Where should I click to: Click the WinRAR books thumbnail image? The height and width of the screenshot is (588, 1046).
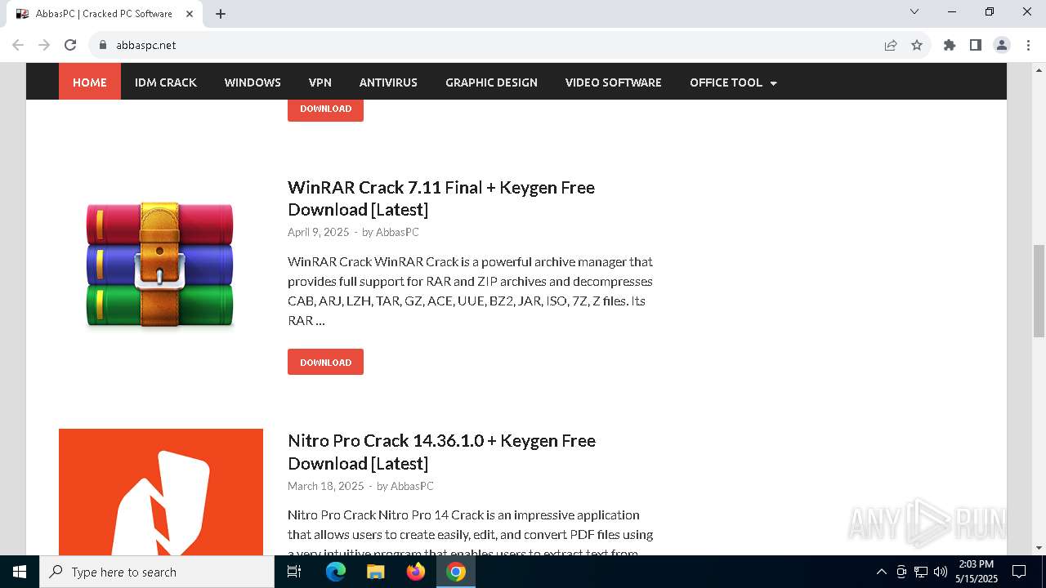[x=160, y=266]
